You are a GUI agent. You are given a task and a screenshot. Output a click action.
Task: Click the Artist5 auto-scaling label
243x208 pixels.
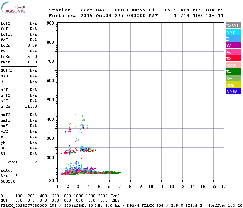click(8, 176)
